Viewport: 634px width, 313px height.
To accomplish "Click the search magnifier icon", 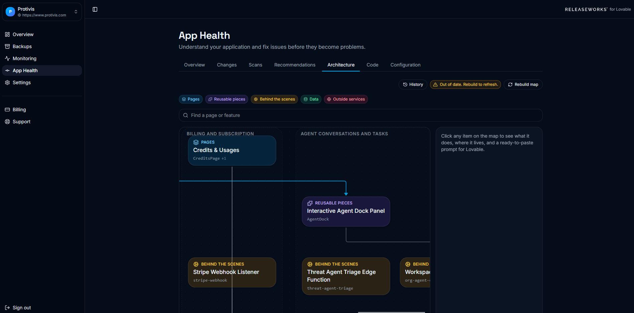I will coord(186,115).
